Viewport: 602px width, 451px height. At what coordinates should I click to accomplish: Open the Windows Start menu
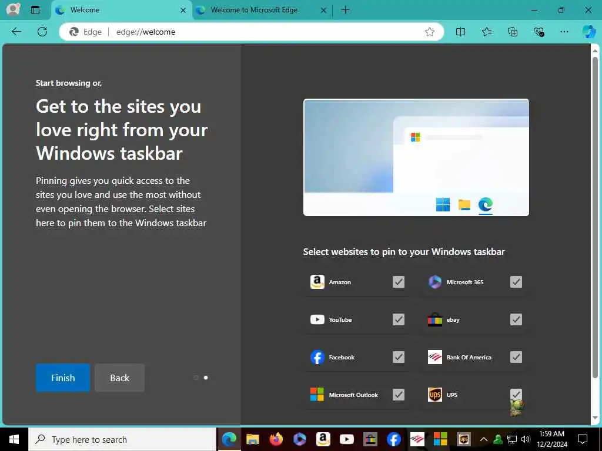14,439
